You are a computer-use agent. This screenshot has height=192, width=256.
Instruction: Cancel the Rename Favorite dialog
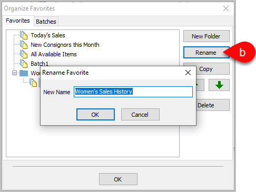[140, 115]
